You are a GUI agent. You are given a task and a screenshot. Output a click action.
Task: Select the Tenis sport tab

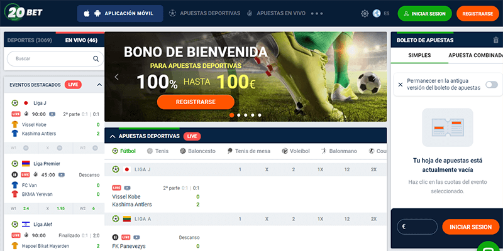(x=158, y=151)
